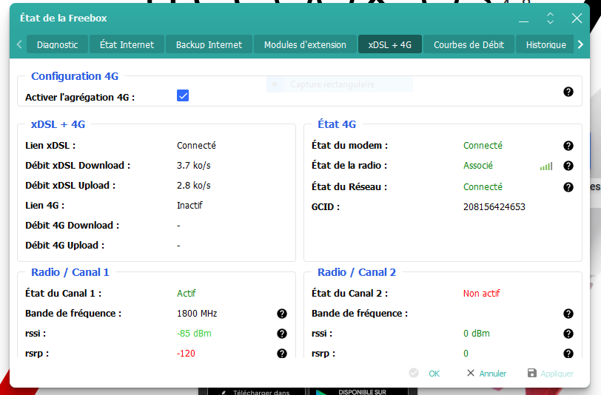
Task: Click the Annuler button
Action: (x=486, y=374)
